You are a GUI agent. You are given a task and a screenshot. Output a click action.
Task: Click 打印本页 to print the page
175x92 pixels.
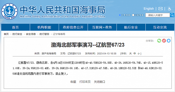(x=85, y=82)
